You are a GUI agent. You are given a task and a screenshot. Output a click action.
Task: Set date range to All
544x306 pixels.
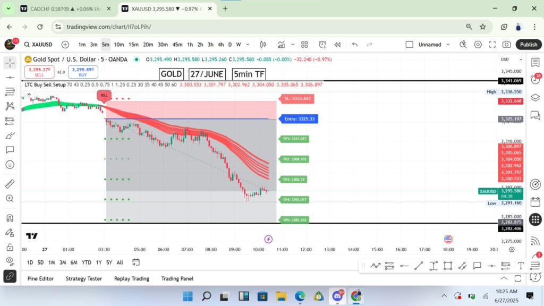[x=120, y=262]
